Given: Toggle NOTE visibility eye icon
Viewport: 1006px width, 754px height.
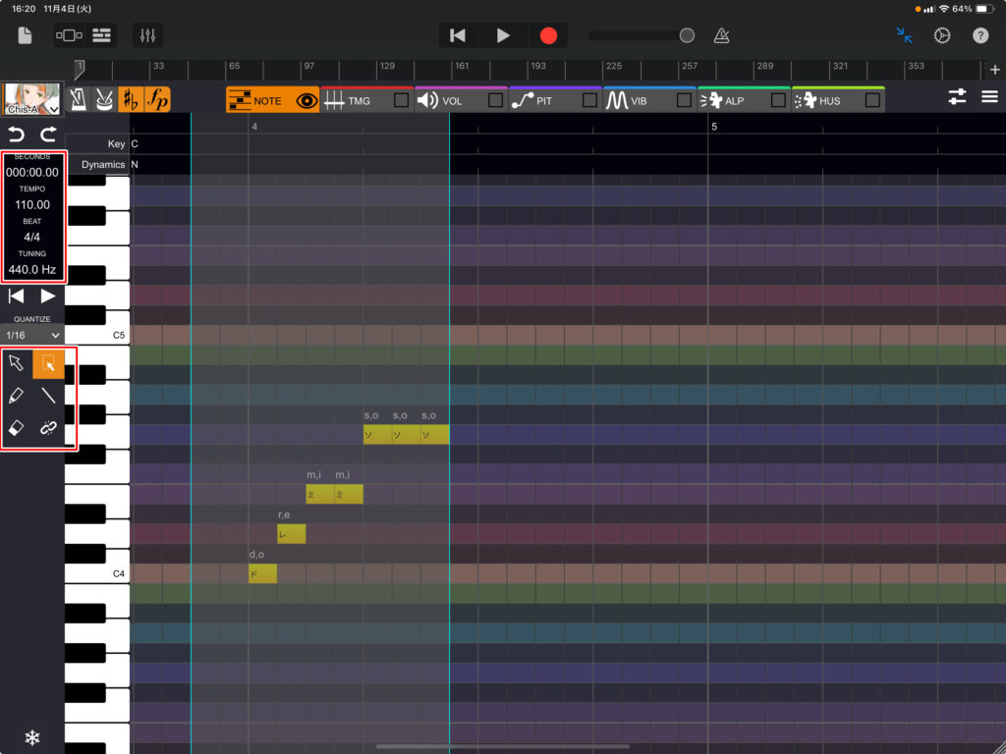Looking at the screenshot, I should pyautogui.click(x=306, y=100).
